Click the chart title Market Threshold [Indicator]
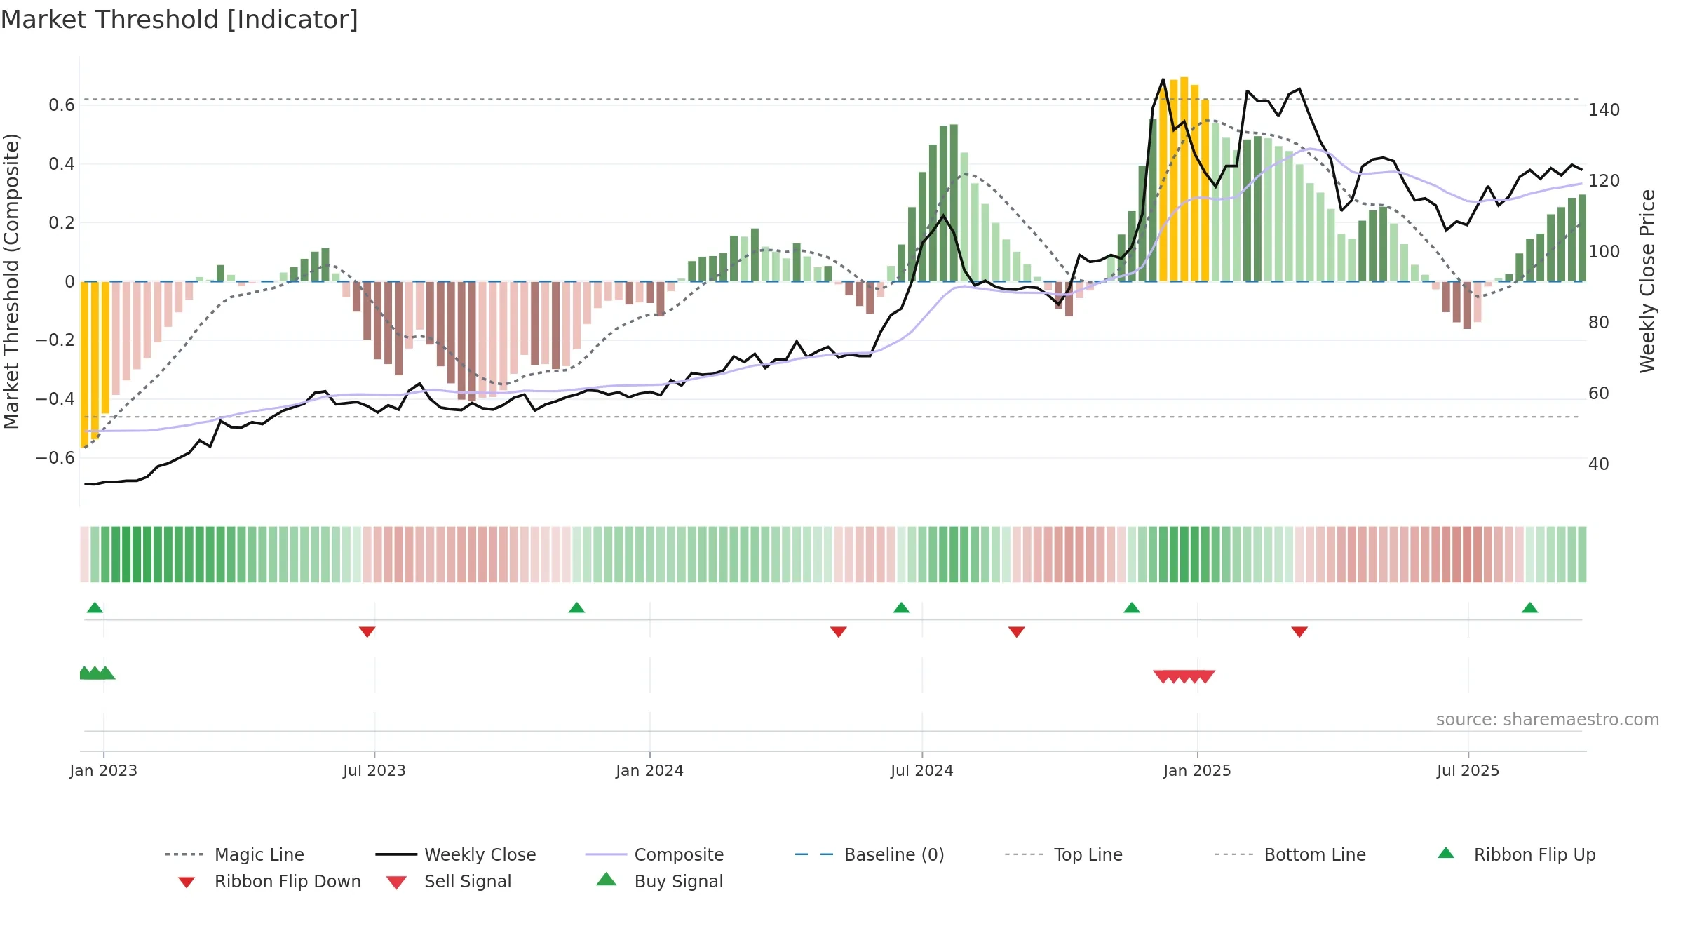The image size is (1683, 947). coord(180,20)
